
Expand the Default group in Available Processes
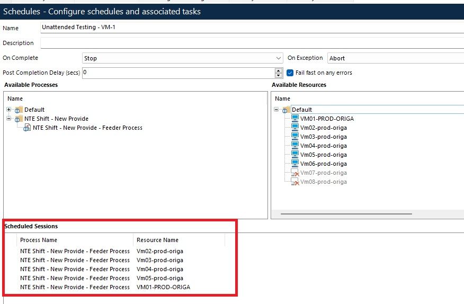click(x=9, y=110)
